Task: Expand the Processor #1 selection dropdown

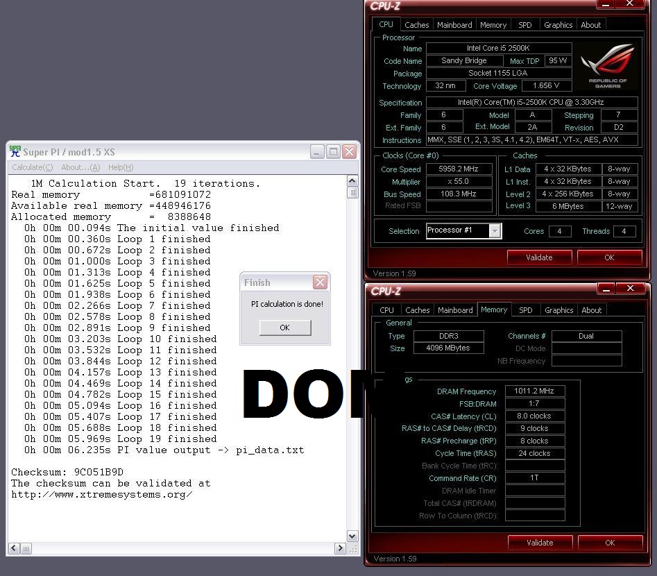Action: (463, 231)
